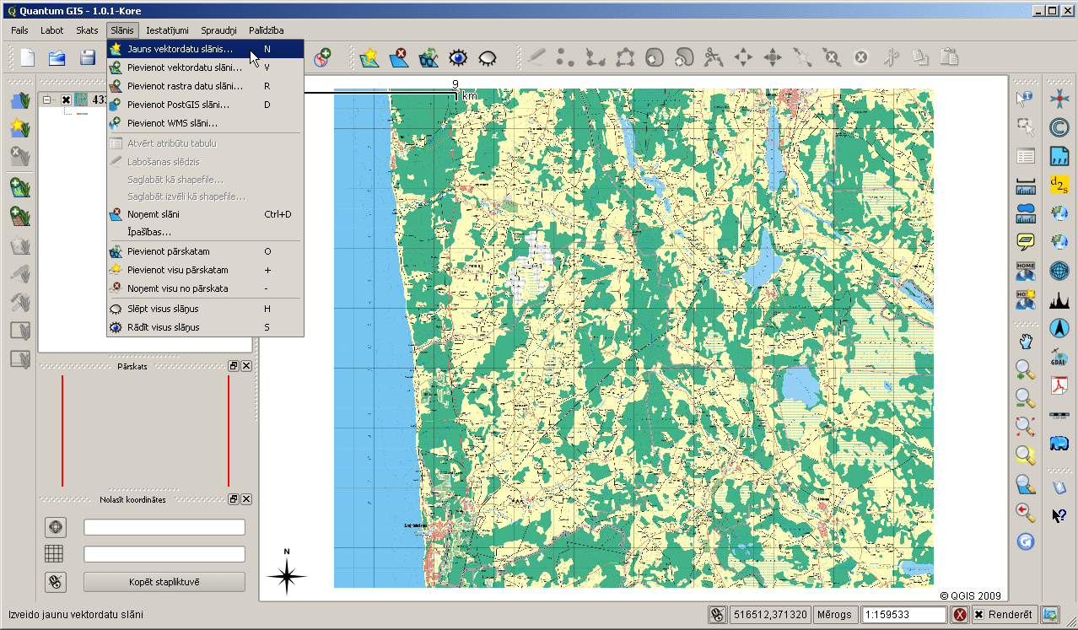This screenshot has width=1078, height=630.
Task: Click the Mērogs scale label button
Action: (x=836, y=615)
